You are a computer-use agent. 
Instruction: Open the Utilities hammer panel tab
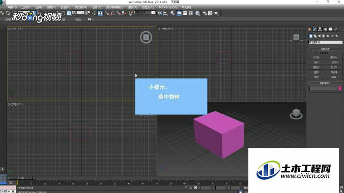click(x=336, y=29)
